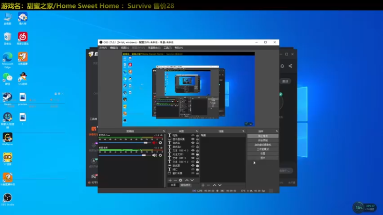This screenshot has width=383, height=215.
Task: Select 窗口采集 source row
Action: pyautogui.click(x=183, y=173)
